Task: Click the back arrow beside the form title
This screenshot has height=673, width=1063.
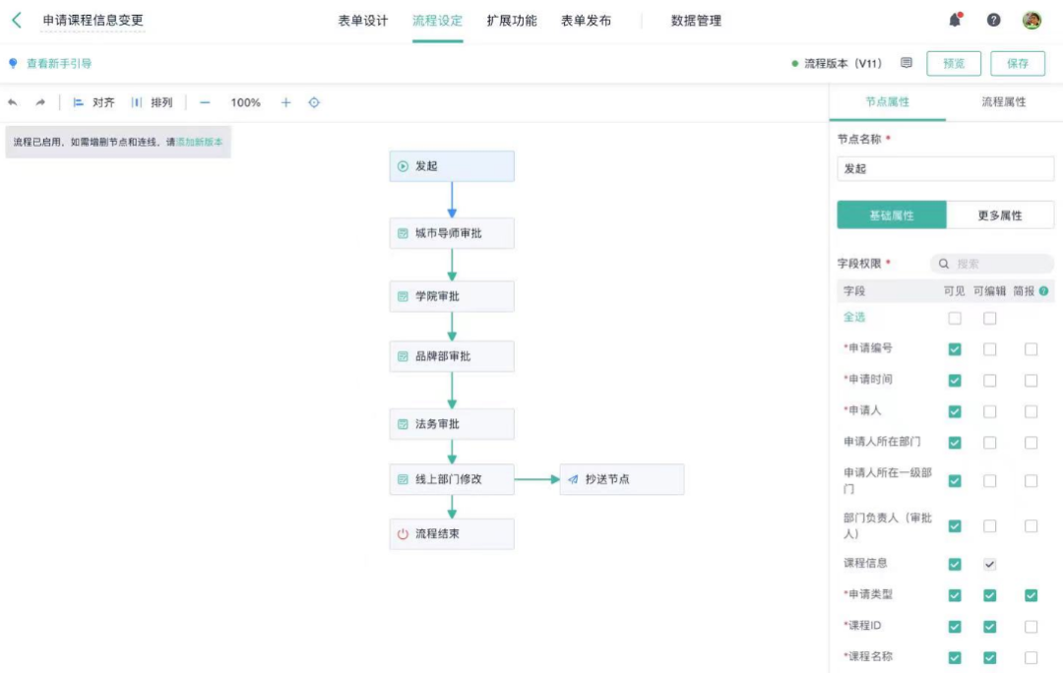Action: click(17, 21)
